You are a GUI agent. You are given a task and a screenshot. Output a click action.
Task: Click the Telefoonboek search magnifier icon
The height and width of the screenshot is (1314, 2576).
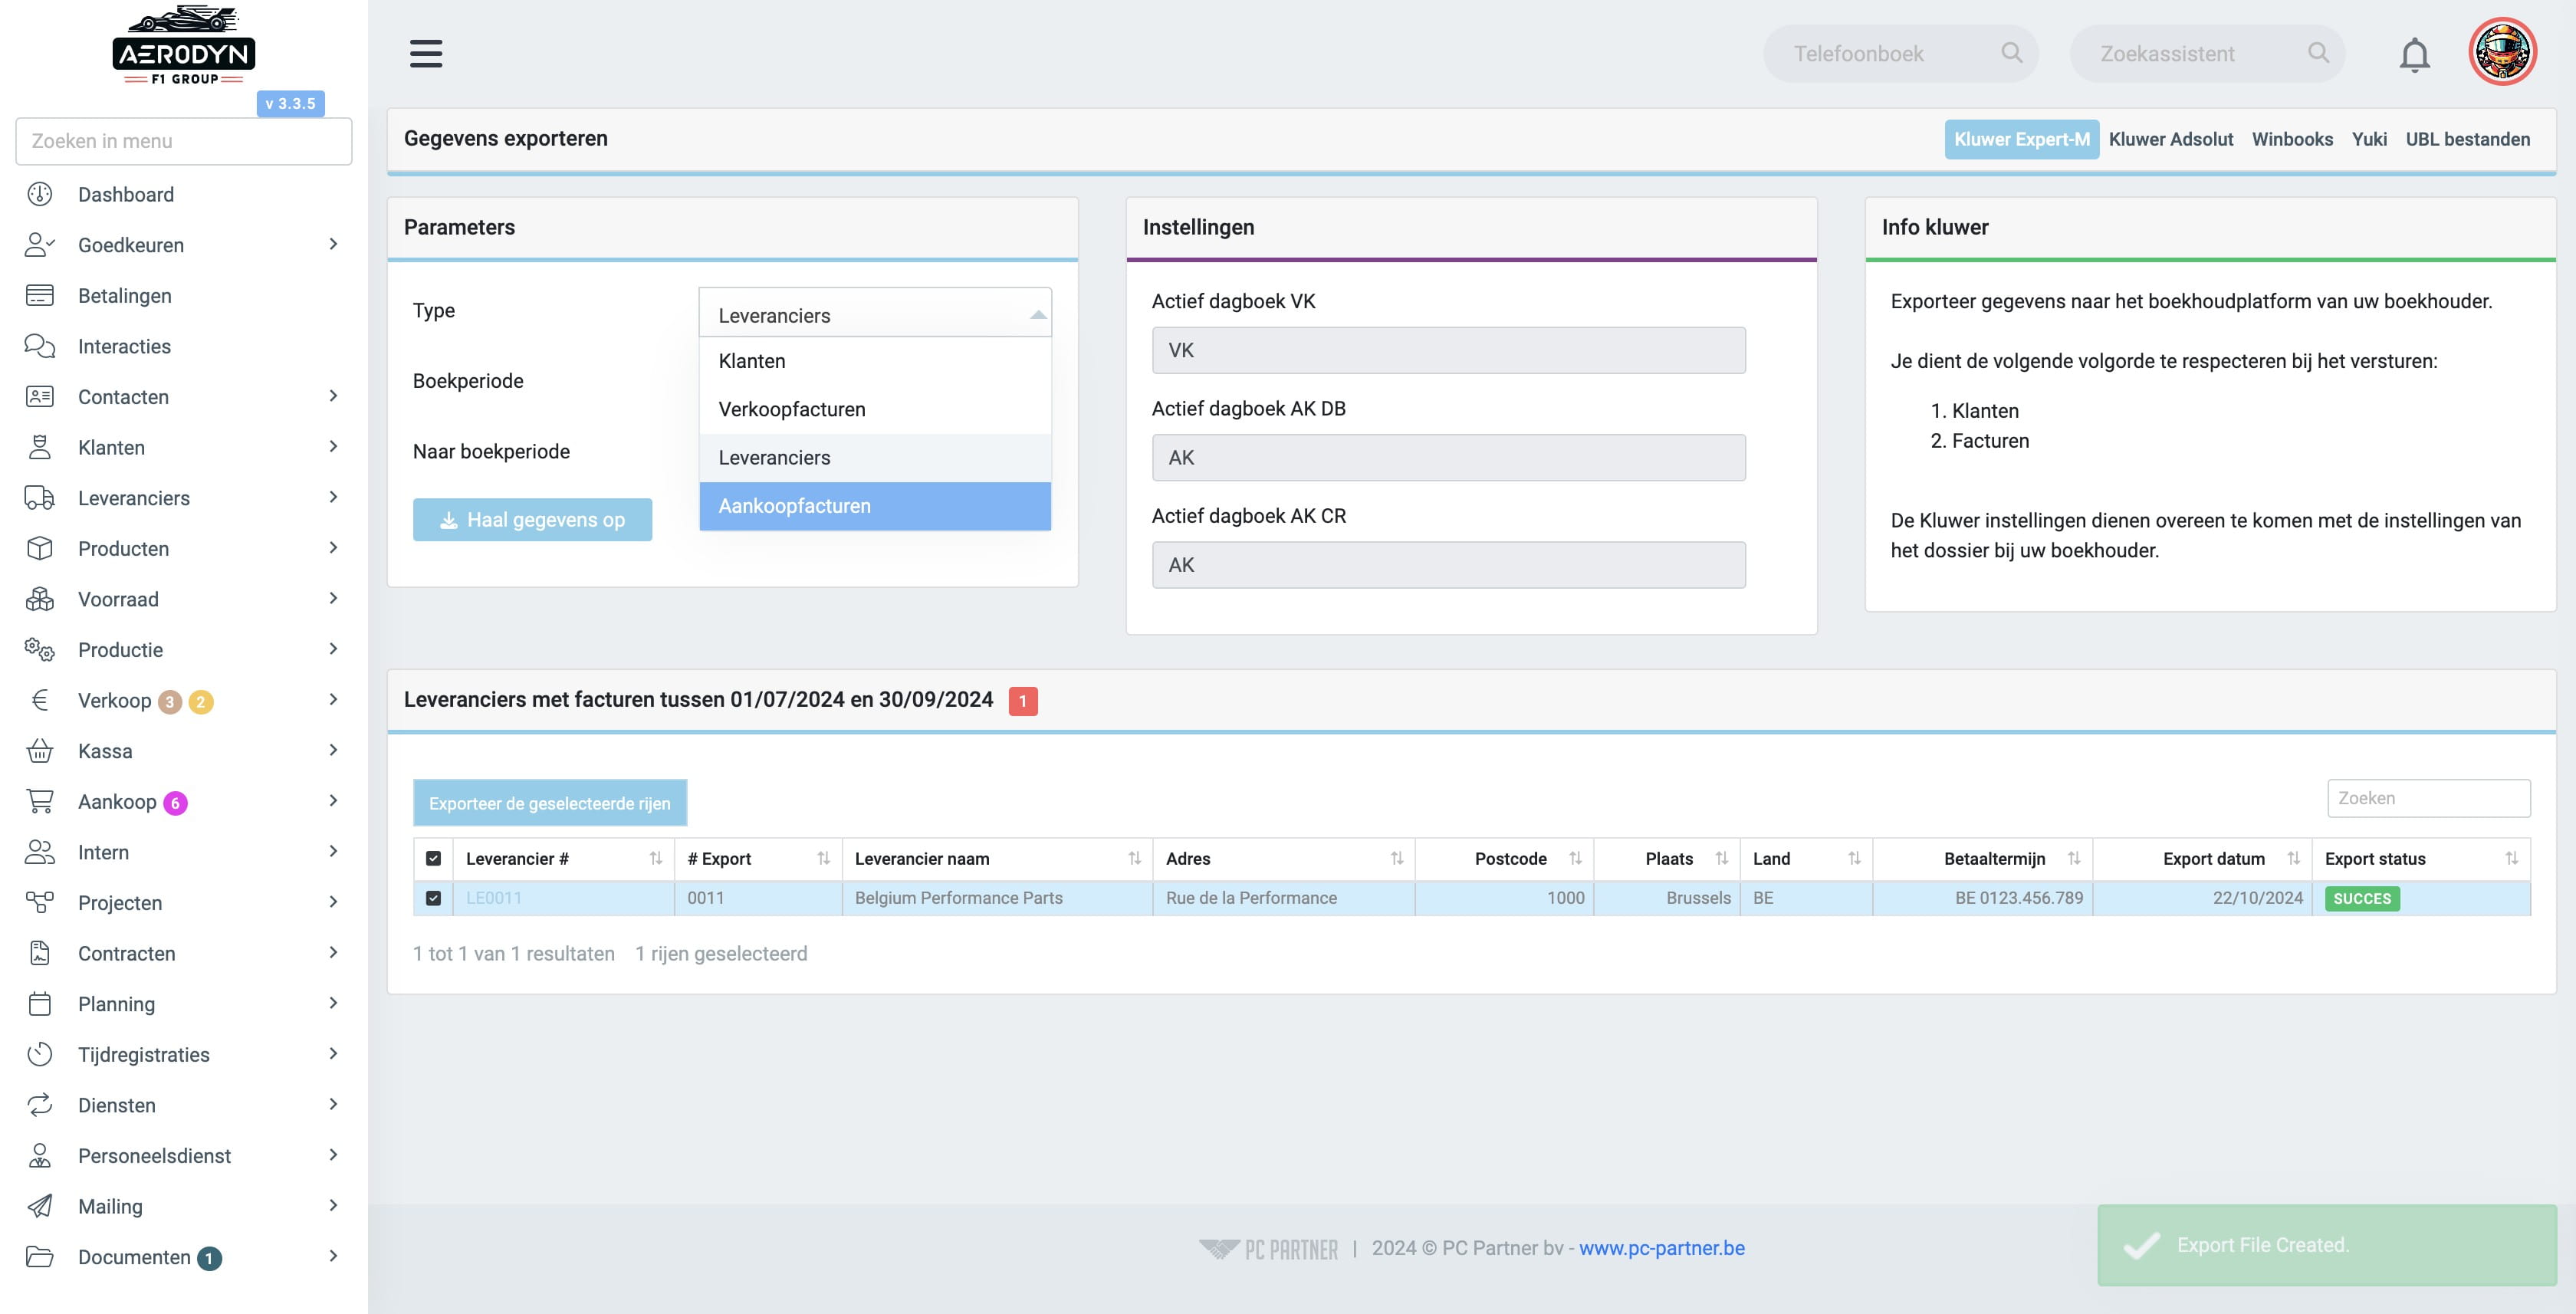click(2011, 53)
